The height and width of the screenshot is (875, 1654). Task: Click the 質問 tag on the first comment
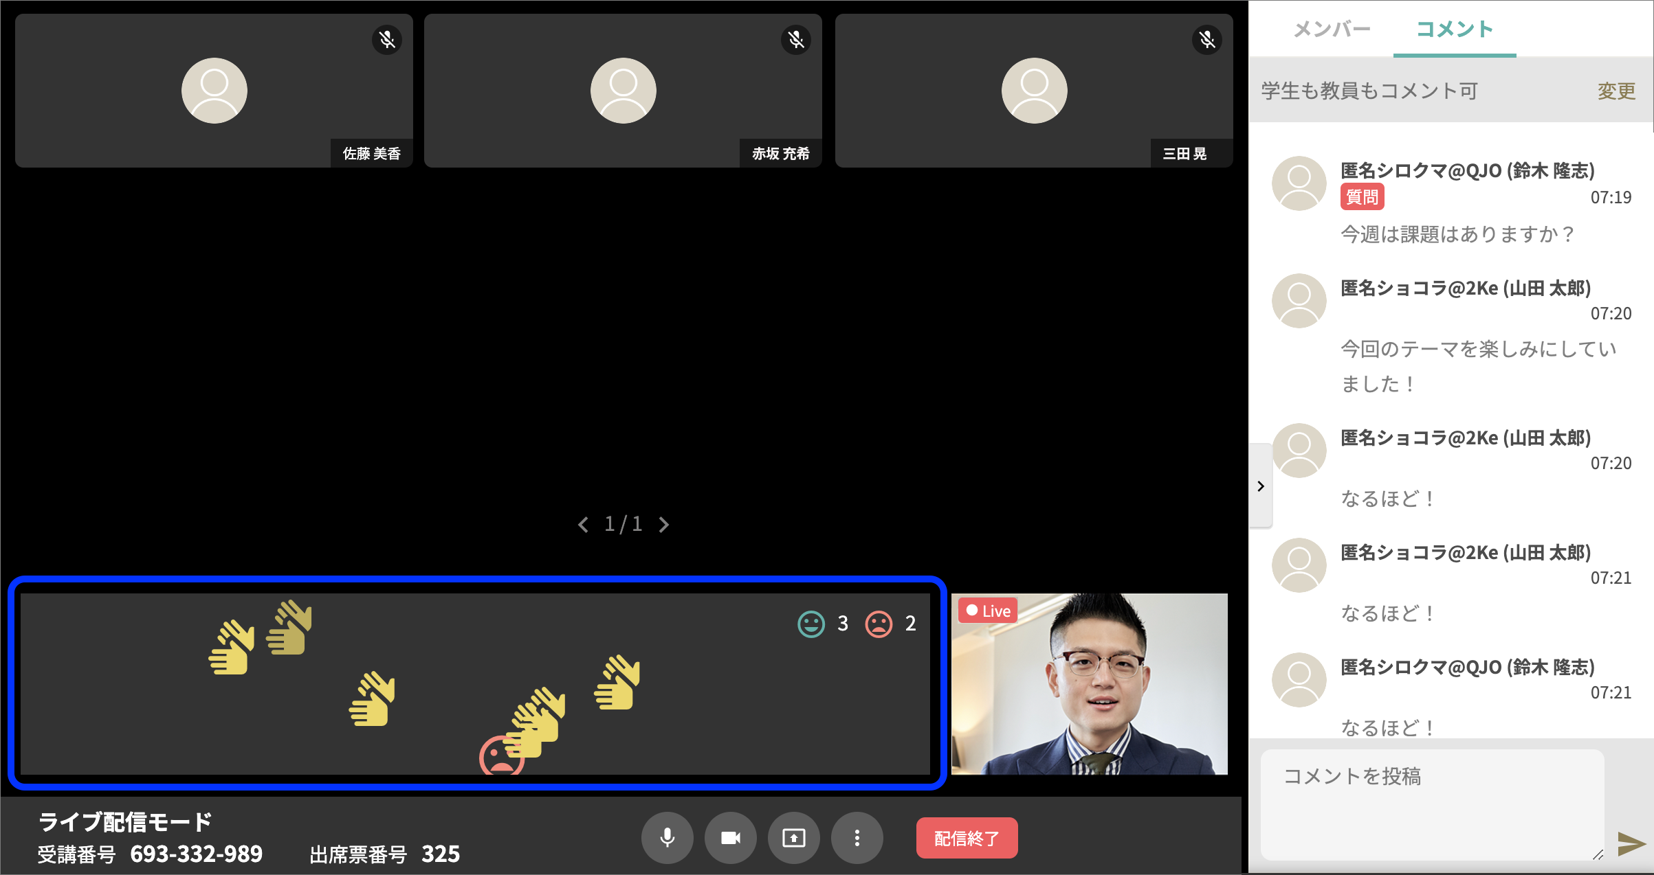pos(1362,197)
